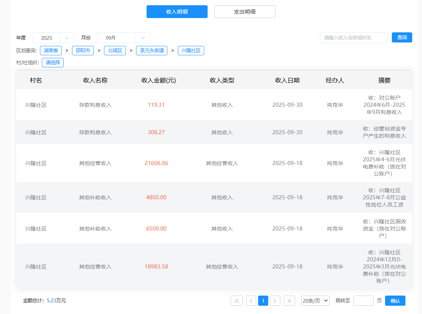Change the 20条/页 page size selector
The width and height of the screenshot is (422, 314).
pos(315,301)
